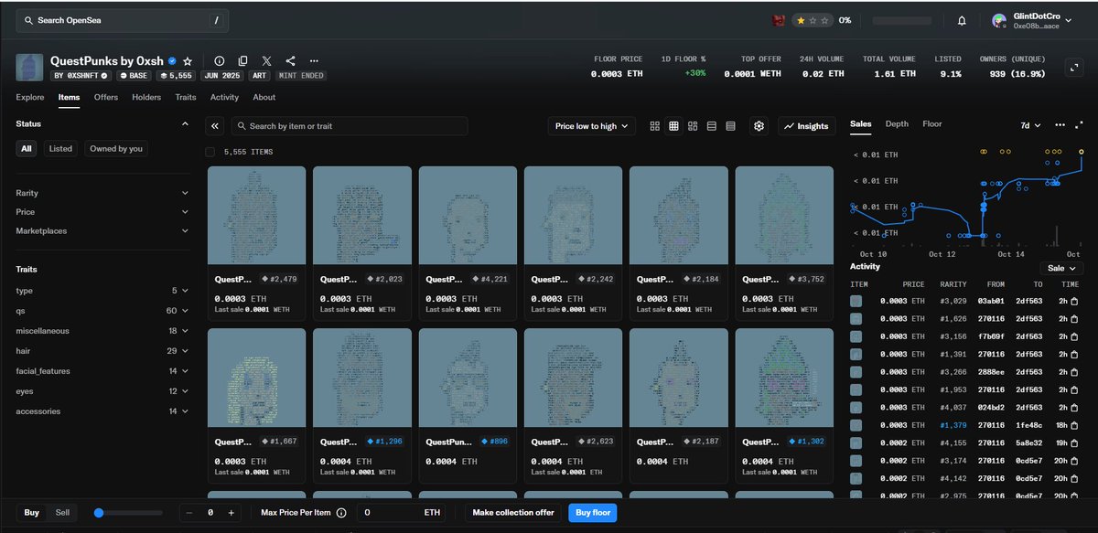Click Make collection offer

[x=513, y=513]
